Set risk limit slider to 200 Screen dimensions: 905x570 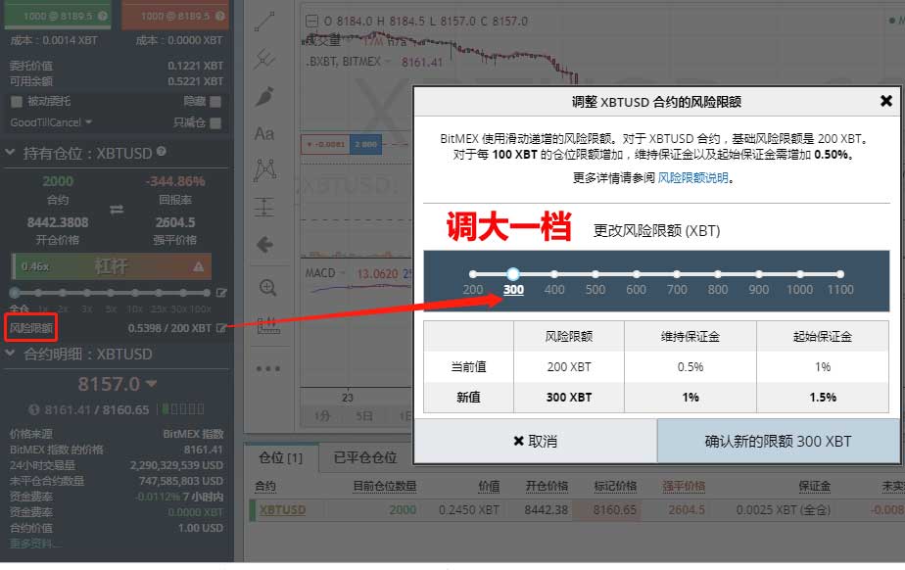click(x=473, y=274)
